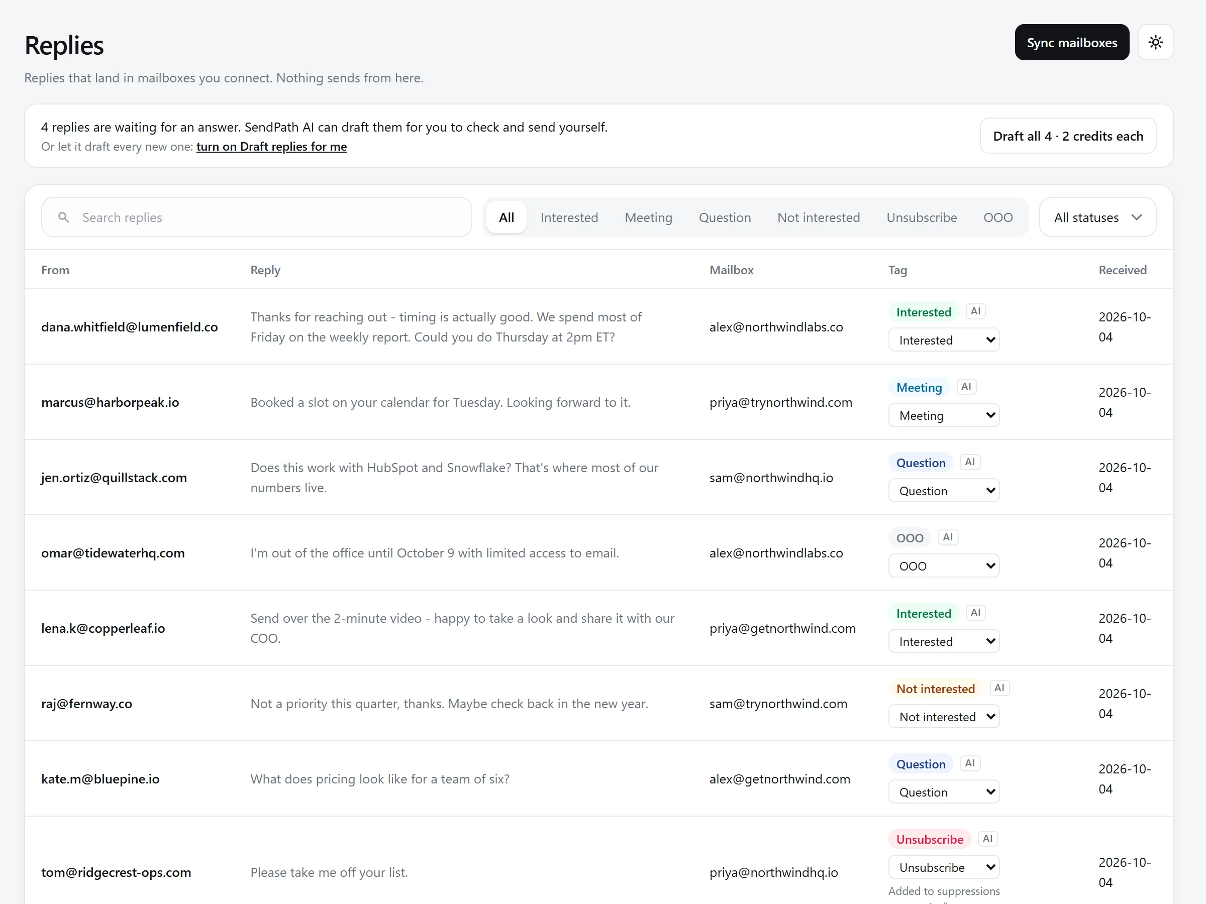
Task: Open reply 'Booked a slot on your calendar'
Action: [440, 402]
